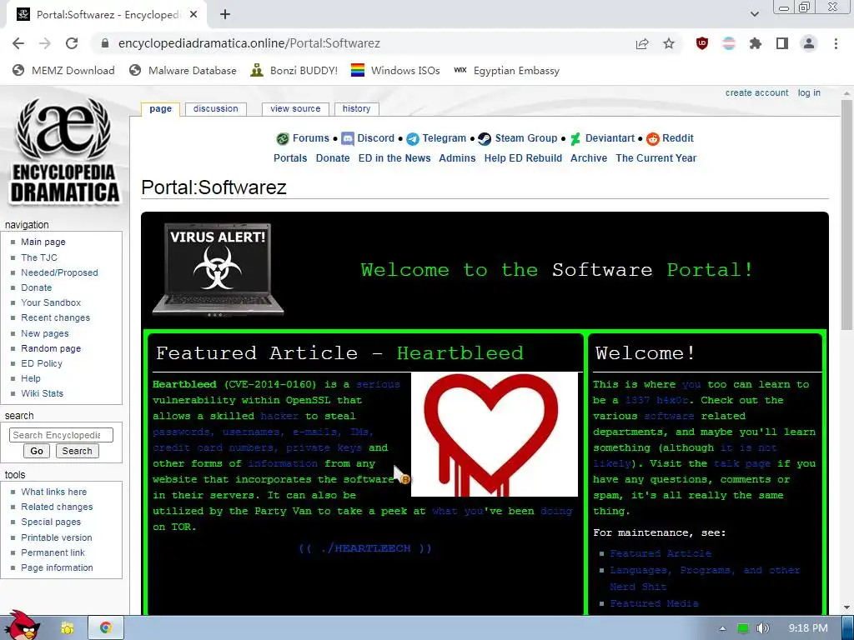
Task: Open the Extensions puzzle piece menu
Action: click(x=756, y=43)
